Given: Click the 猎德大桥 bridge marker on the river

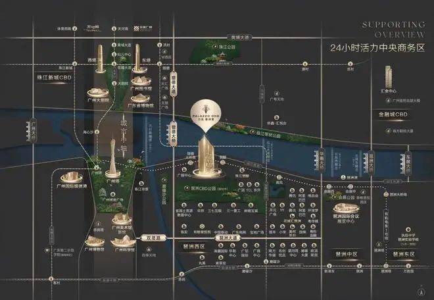Looking at the screenshot, I should tap(172, 134).
